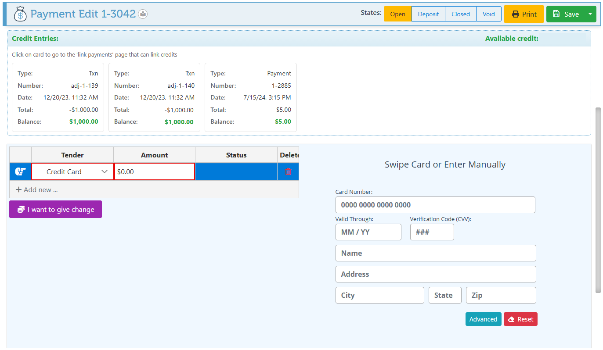Expand the Save button dropdown arrow
This screenshot has width=603, height=350.
pos(590,14)
